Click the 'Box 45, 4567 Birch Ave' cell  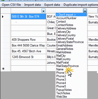(x=28, y=51)
